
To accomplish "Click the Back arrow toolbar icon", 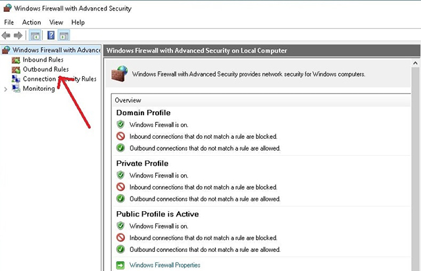I will [x=6, y=35].
